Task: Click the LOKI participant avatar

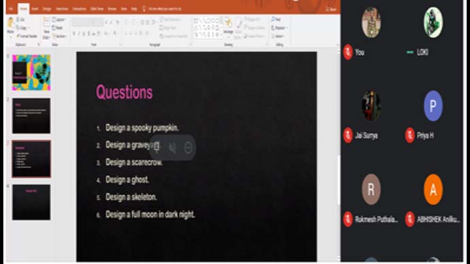Action: [433, 22]
